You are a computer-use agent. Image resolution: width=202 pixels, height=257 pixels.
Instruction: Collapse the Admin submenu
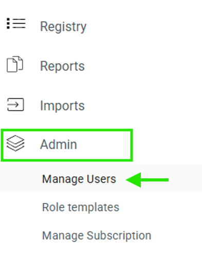(67, 145)
